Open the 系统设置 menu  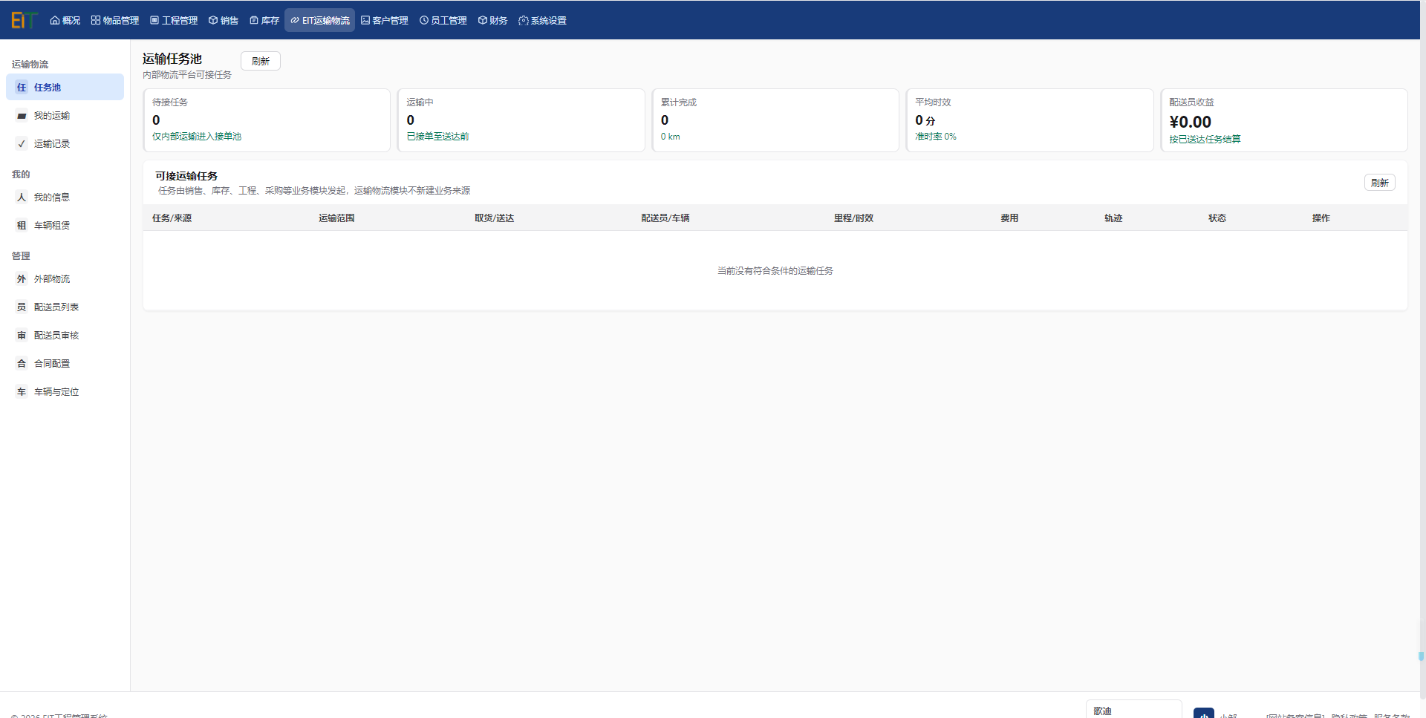pyautogui.click(x=543, y=20)
